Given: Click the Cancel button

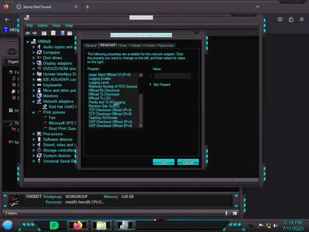Looking at the screenshot, I should click(188, 162).
